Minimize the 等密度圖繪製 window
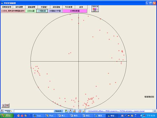The height and width of the screenshot is (118, 157). click(x=147, y=3)
